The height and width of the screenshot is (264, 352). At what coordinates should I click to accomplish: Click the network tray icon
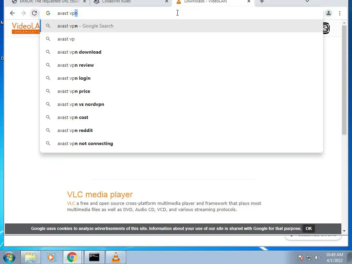tap(309, 257)
